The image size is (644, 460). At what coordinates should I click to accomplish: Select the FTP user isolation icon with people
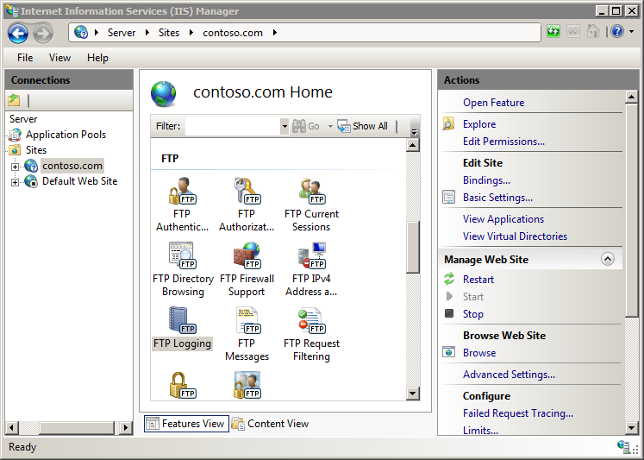pos(247,385)
